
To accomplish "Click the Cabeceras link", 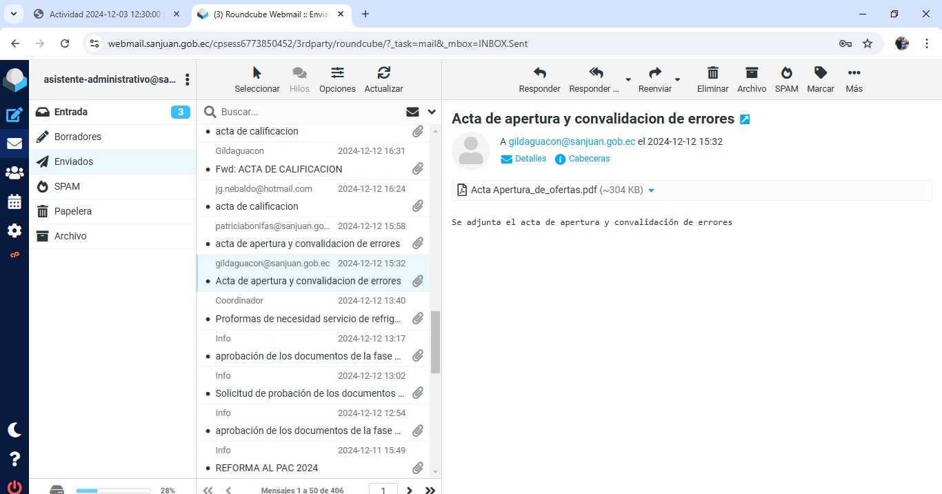I will click(589, 159).
